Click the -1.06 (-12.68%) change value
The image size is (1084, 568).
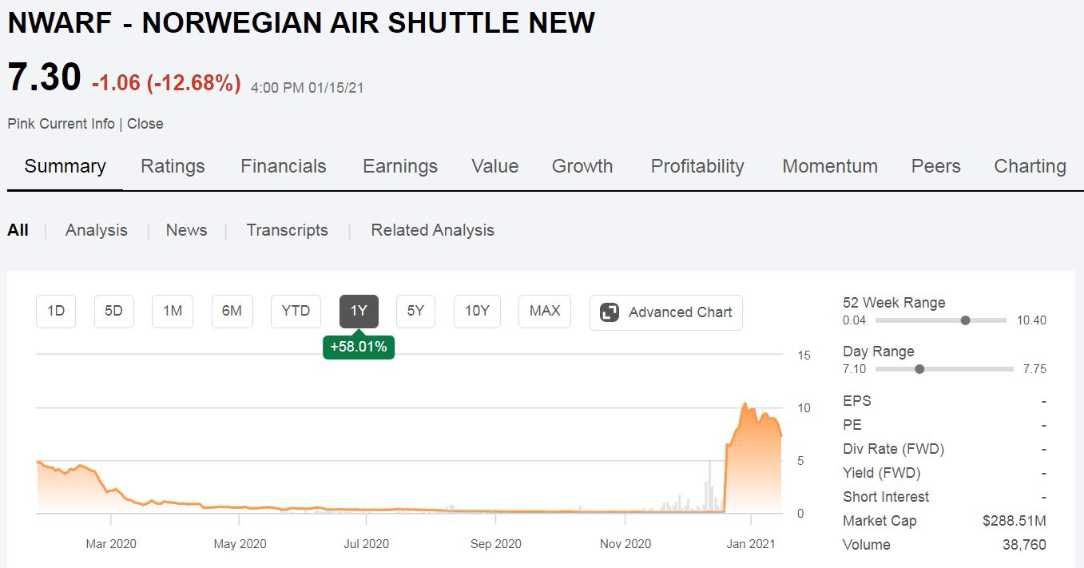(x=166, y=82)
